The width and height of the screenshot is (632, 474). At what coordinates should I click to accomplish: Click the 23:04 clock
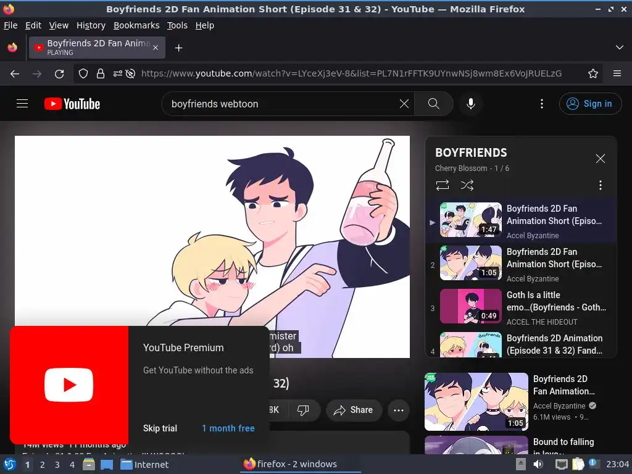pos(617,464)
